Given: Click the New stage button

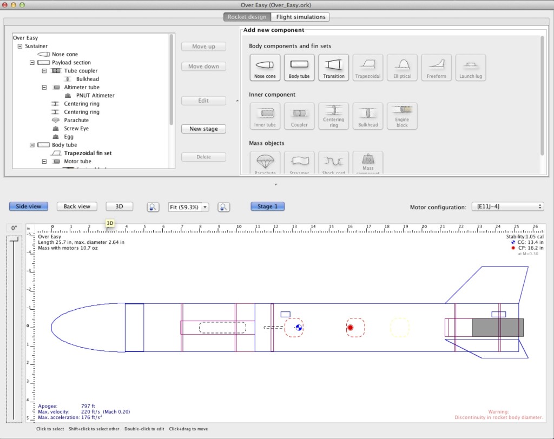Looking at the screenshot, I should click(x=203, y=129).
